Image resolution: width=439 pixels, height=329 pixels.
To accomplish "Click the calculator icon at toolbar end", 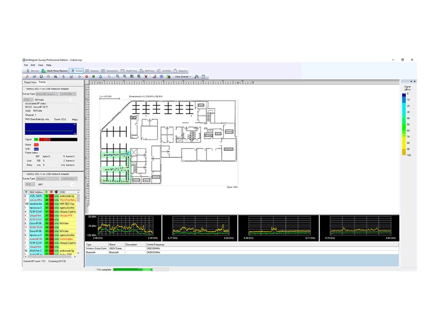I will (204, 77).
